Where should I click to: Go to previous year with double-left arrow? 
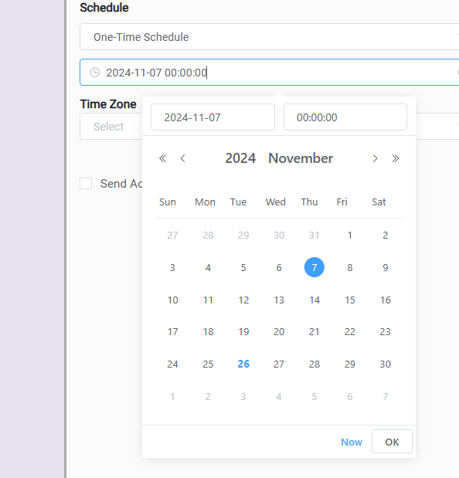[x=163, y=158]
